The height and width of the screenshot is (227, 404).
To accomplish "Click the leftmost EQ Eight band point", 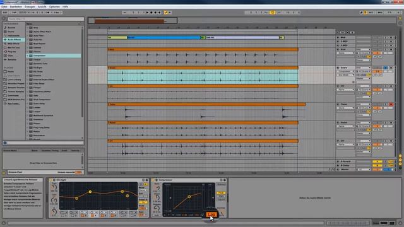I will (x=76, y=198).
